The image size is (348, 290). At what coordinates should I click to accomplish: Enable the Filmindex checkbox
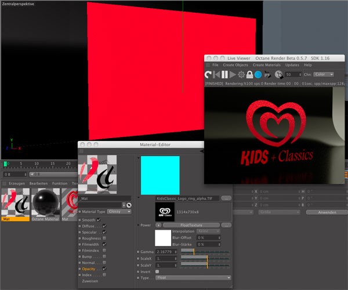[104, 251]
